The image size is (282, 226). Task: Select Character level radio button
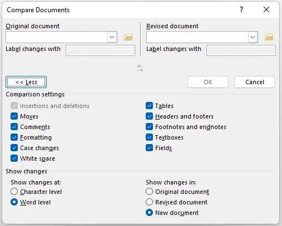click(x=14, y=192)
